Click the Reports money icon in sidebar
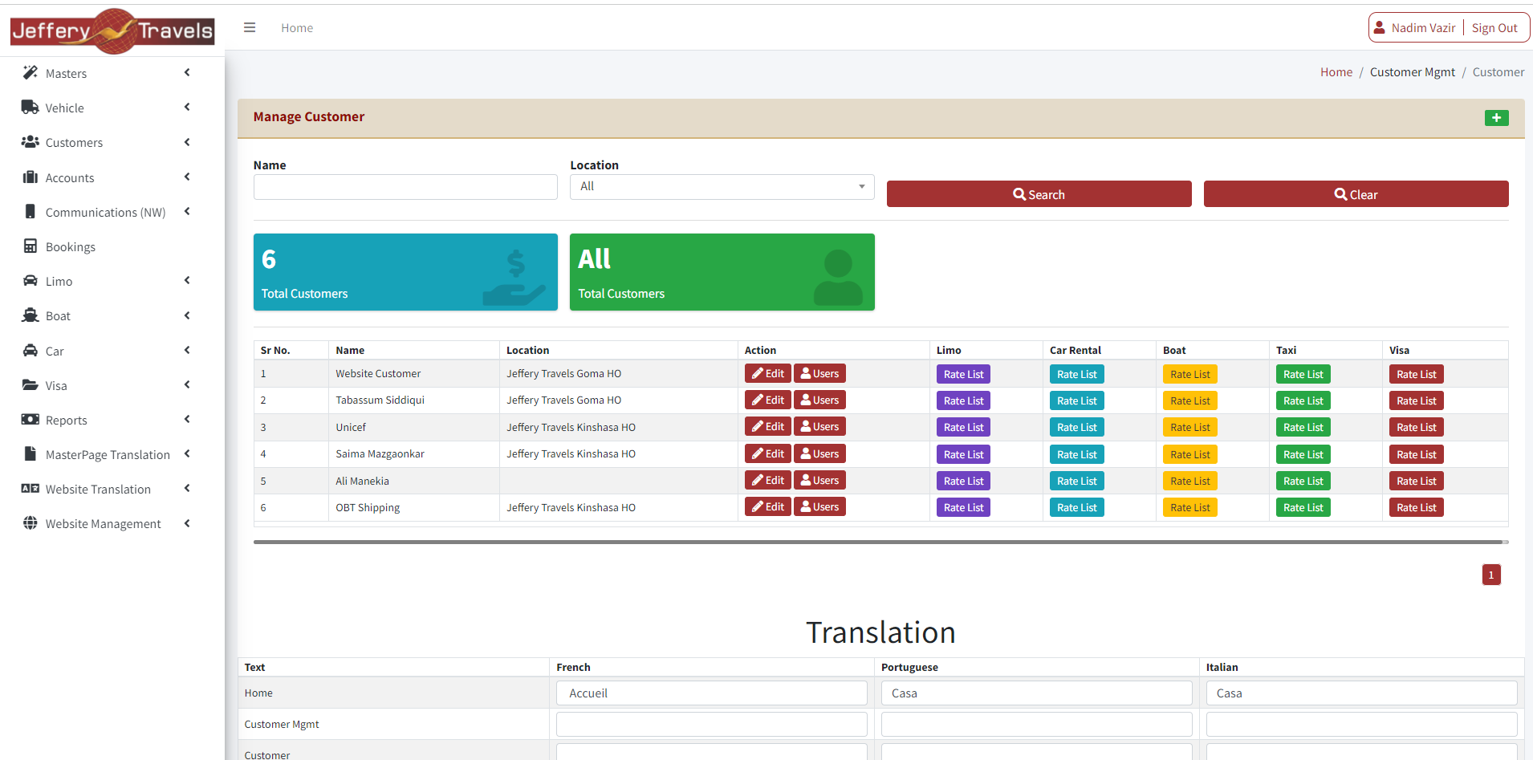Image resolution: width=1533 pixels, height=760 pixels. pos(30,420)
